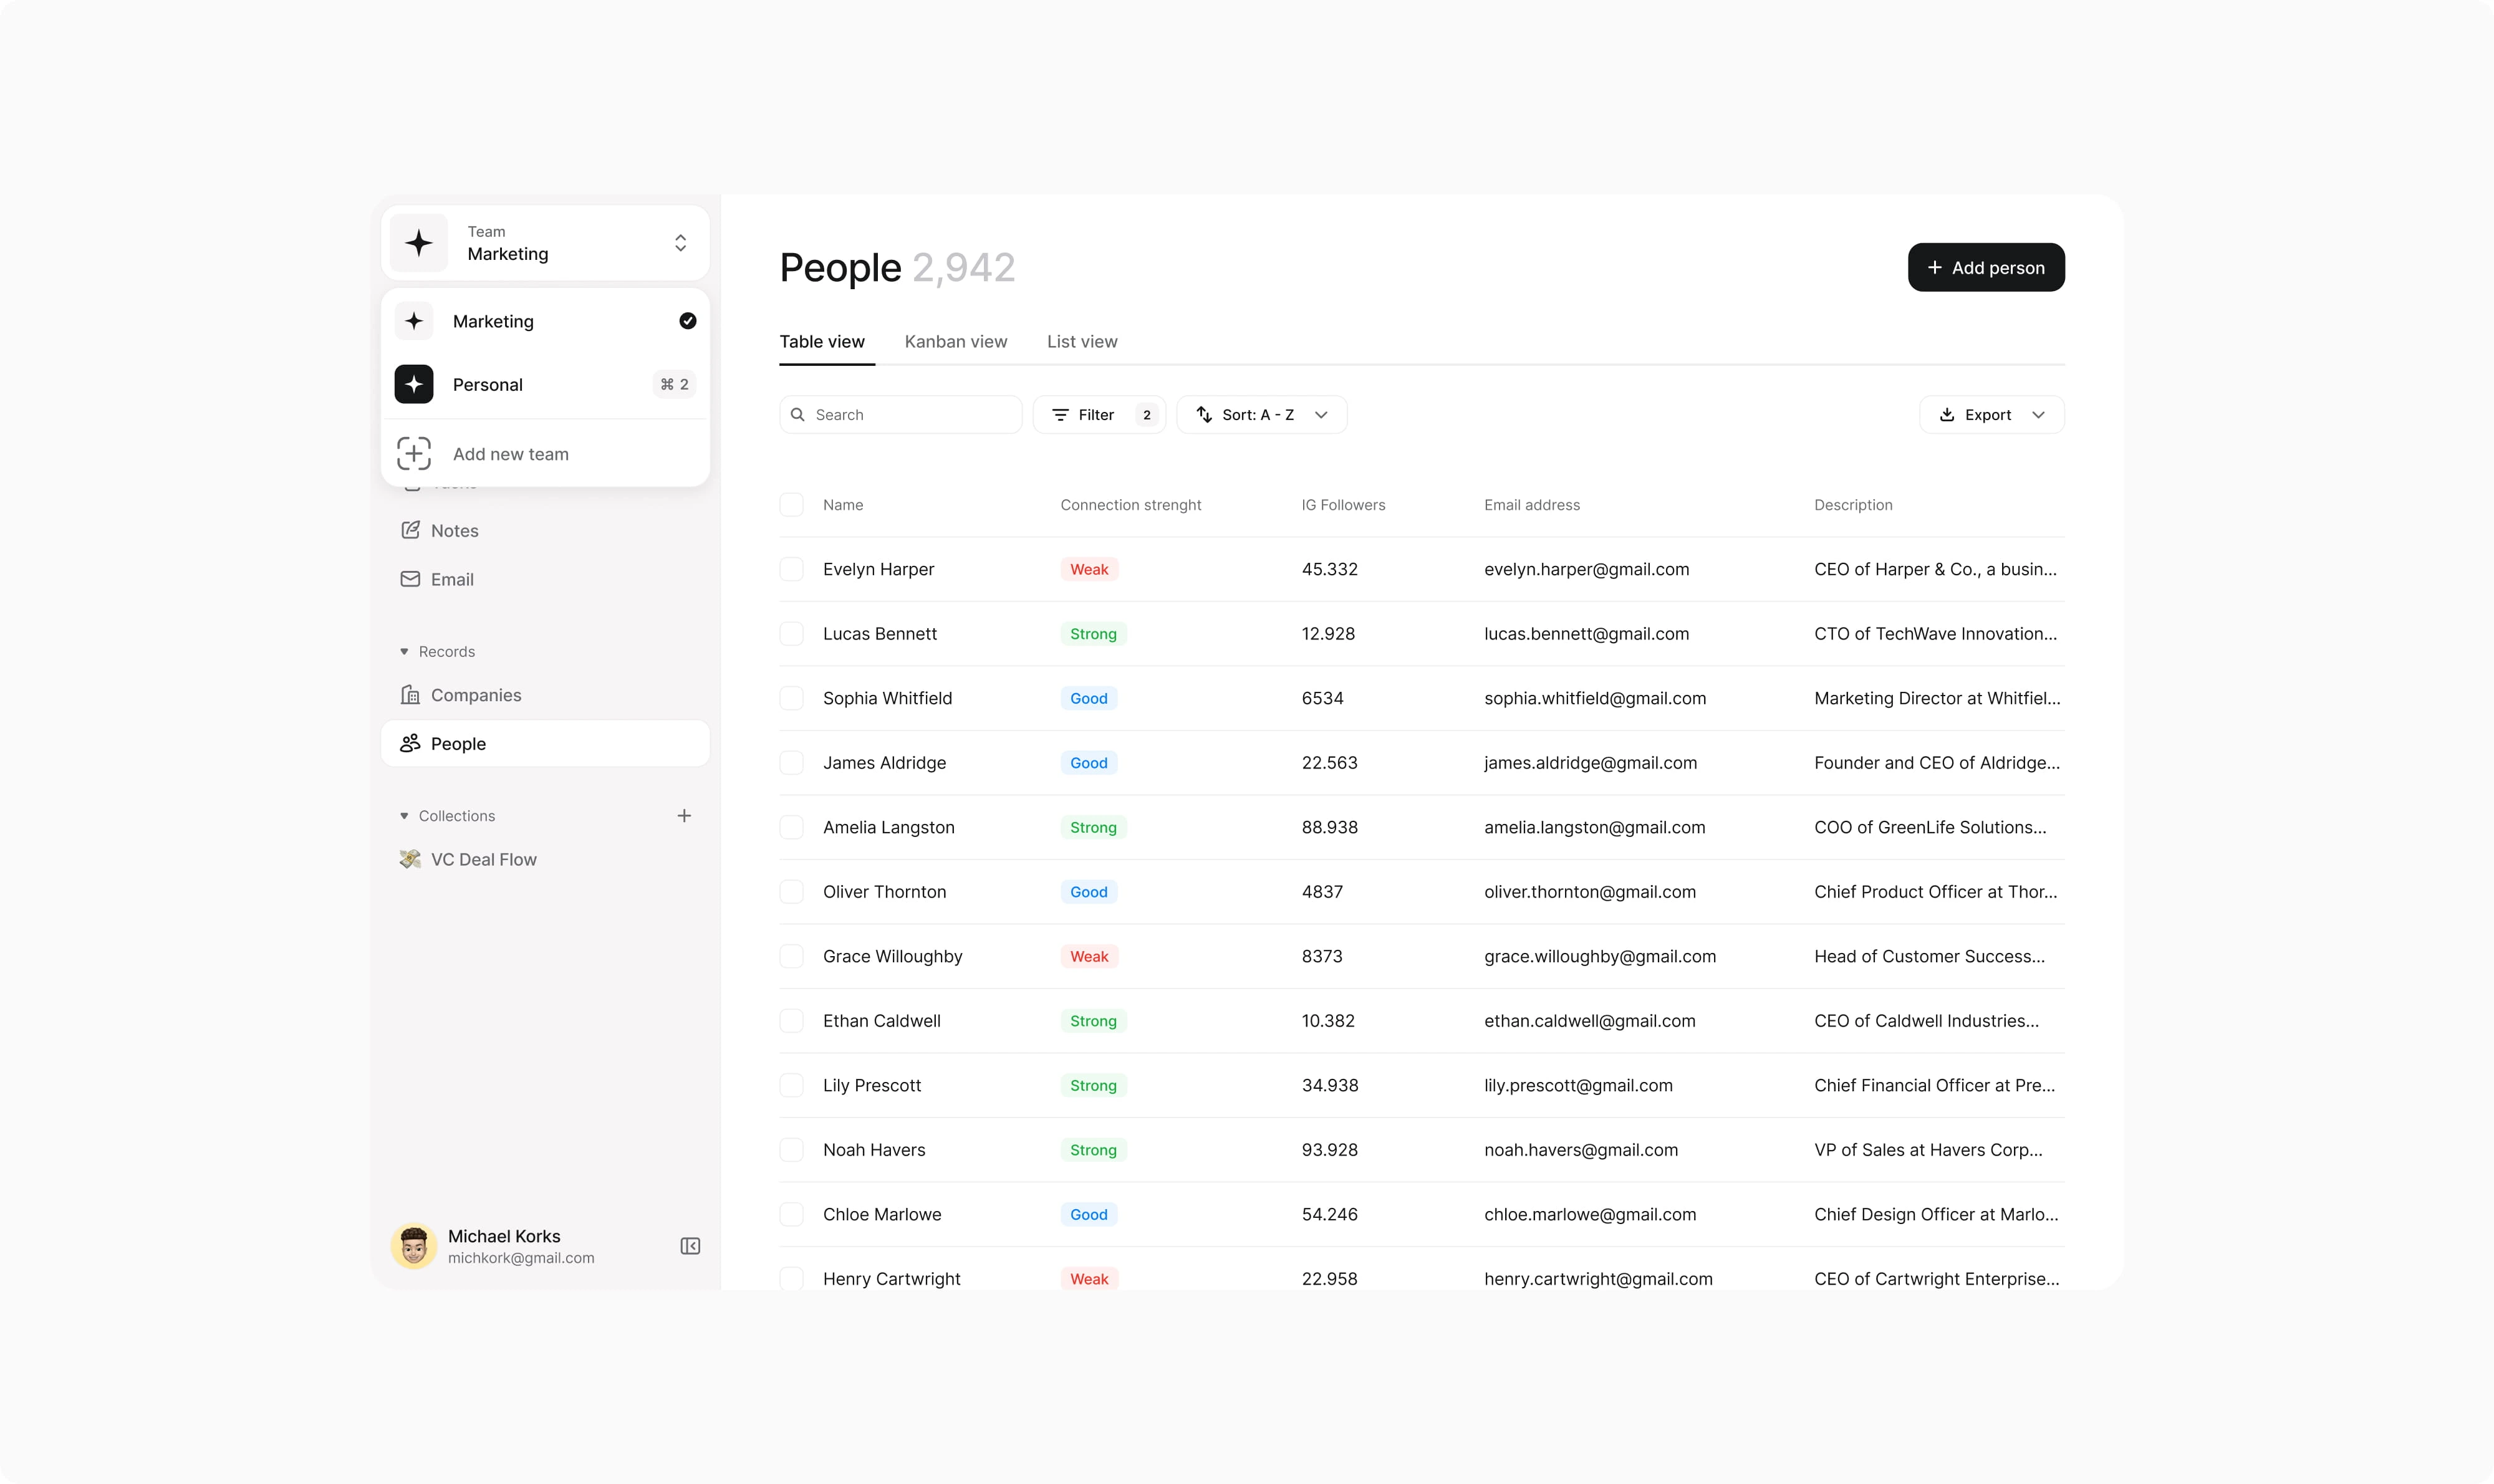Click the collapse sidebar panel icon
2494x1484 pixels.
[690, 1246]
